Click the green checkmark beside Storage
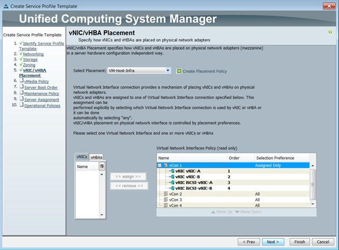Viewport: 339px width, 250px height. click(x=21, y=59)
